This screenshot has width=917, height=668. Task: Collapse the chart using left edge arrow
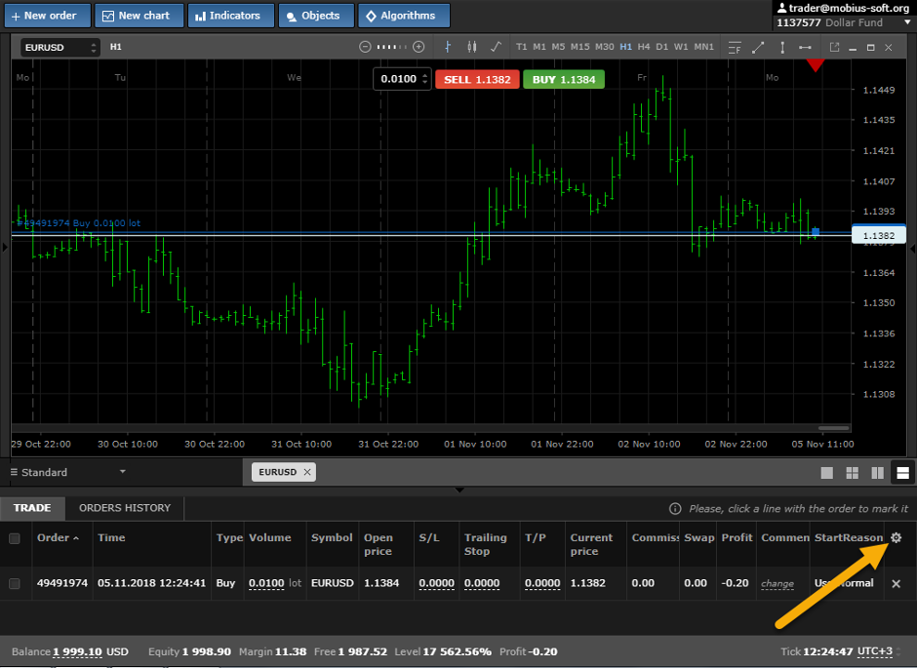click(x=5, y=248)
